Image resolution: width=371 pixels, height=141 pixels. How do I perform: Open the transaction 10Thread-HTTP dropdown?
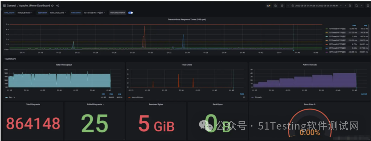pyautogui.click(x=94, y=13)
